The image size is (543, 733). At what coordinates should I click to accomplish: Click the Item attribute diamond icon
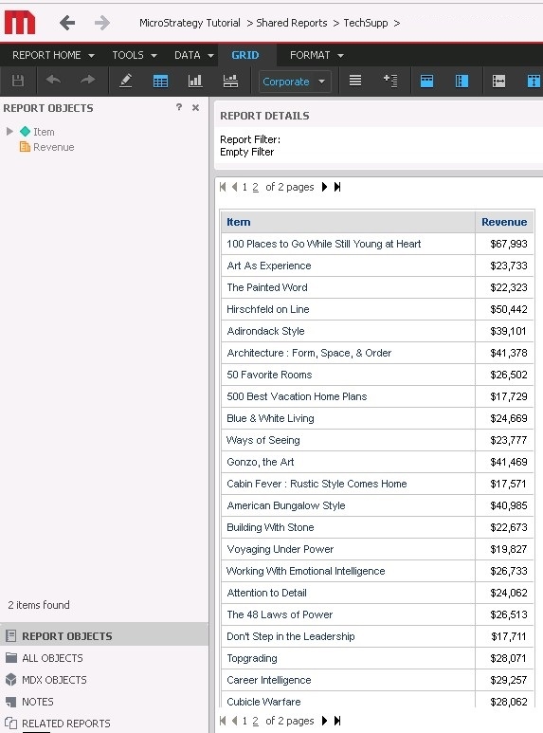(x=26, y=132)
